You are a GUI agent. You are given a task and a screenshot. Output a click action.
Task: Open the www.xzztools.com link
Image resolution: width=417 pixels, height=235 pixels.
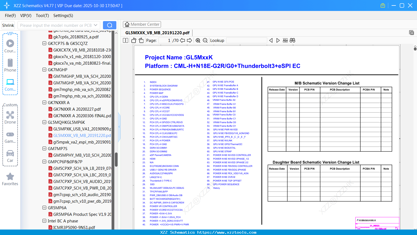pyautogui.click(x=227, y=232)
